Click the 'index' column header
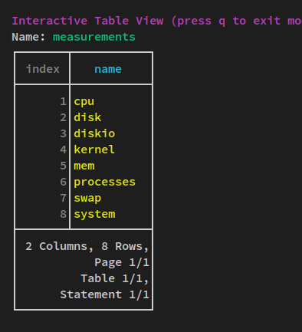The height and width of the screenshot is (332, 302). 43,69
